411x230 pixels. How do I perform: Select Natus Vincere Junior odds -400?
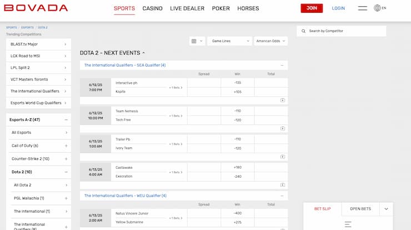[x=238, y=213]
